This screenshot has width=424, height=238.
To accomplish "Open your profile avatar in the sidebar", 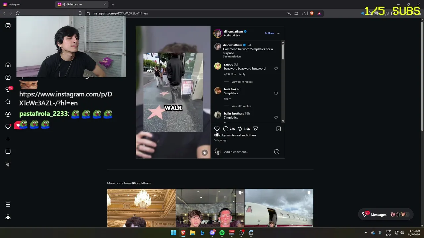I will coord(8,164).
